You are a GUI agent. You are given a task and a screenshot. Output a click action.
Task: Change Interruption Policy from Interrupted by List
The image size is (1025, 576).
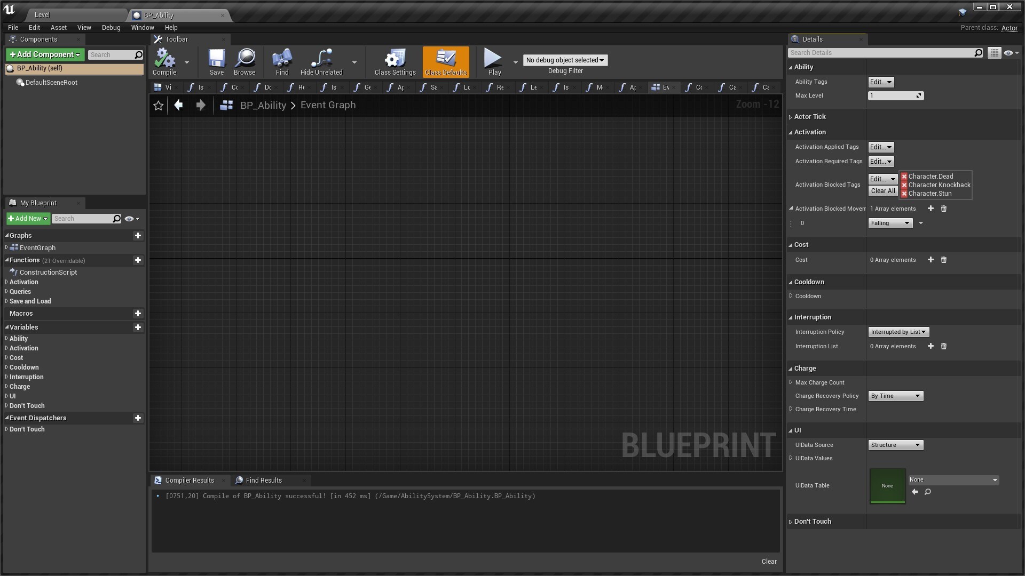[x=898, y=332]
